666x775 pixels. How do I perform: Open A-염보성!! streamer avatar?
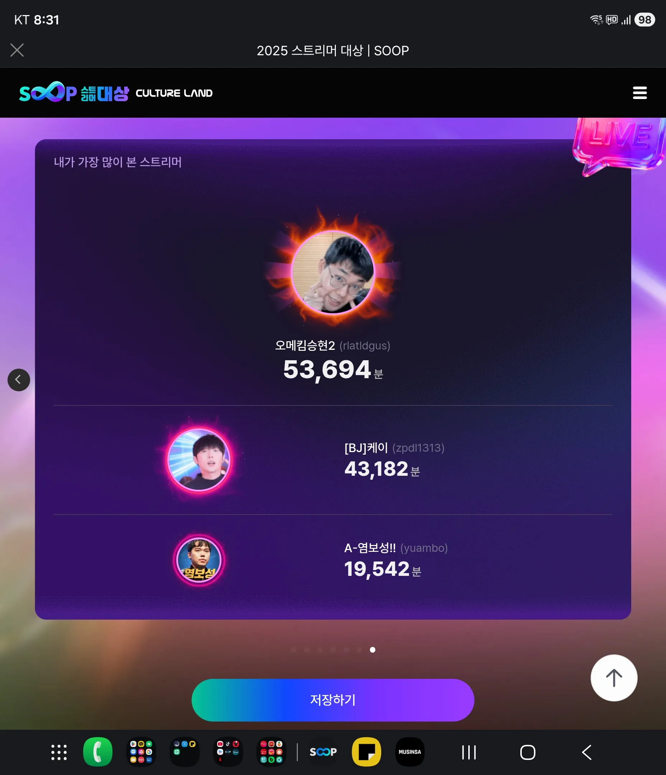pos(199,560)
